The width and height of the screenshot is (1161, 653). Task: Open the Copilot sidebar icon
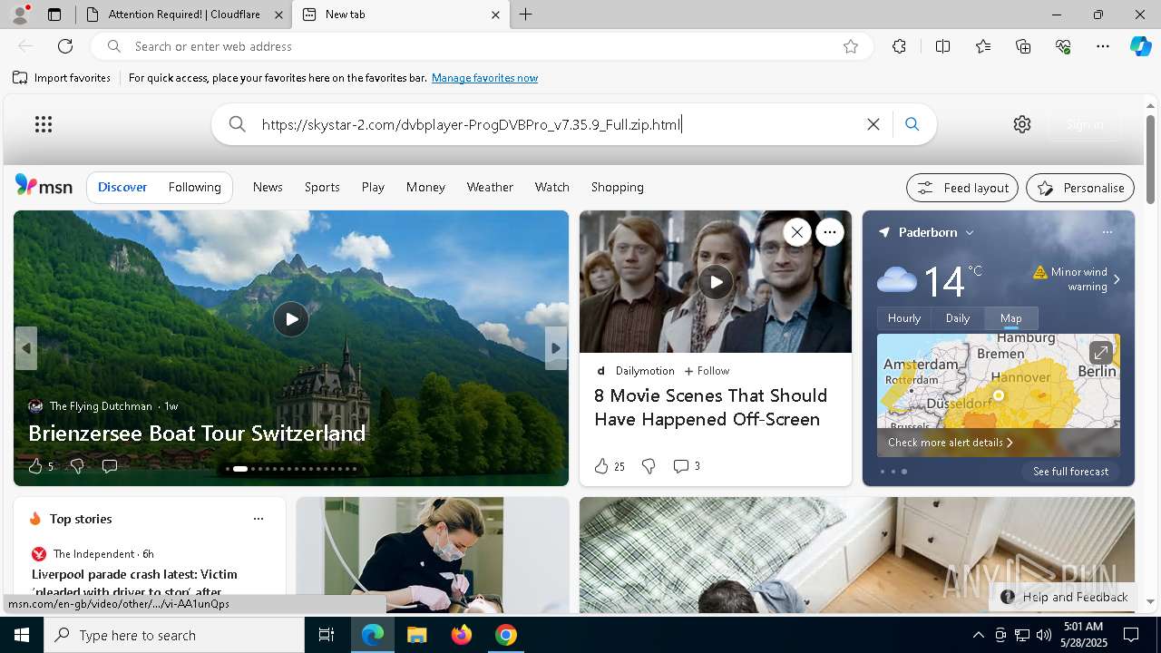tap(1140, 46)
